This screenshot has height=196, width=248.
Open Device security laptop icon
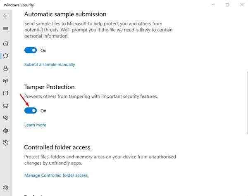coord(6,106)
